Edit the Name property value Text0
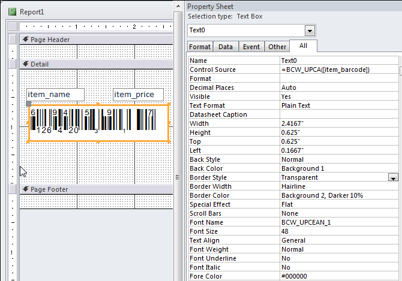The width and height of the screenshot is (402, 281). point(339,61)
